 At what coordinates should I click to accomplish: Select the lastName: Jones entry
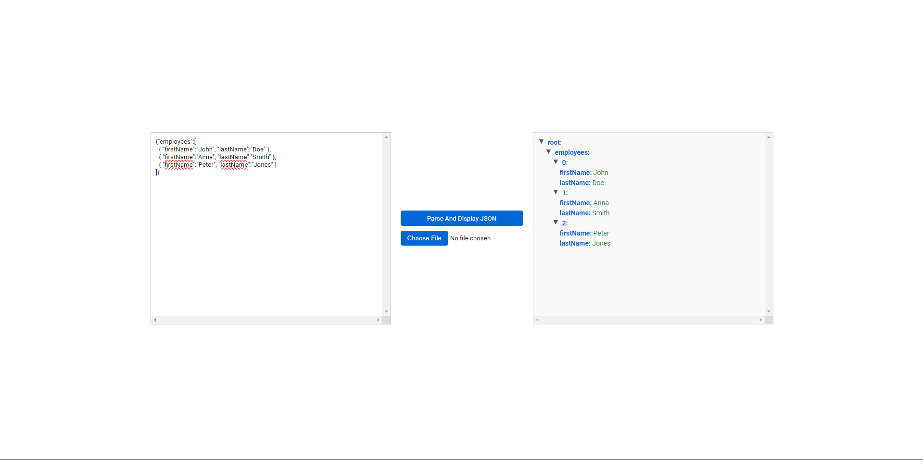click(585, 243)
